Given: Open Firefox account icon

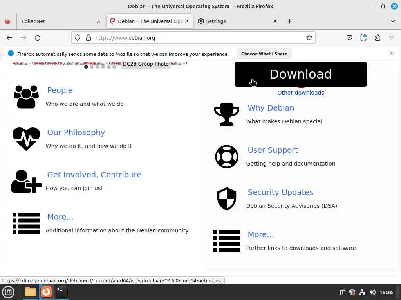Looking at the screenshot, I should tap(363, 38).
